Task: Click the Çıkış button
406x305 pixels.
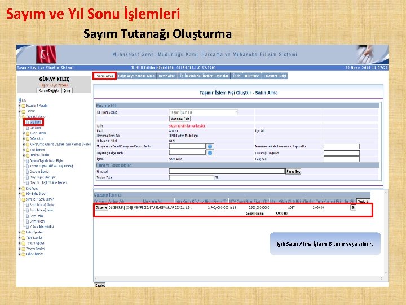Action: point(67,90)
